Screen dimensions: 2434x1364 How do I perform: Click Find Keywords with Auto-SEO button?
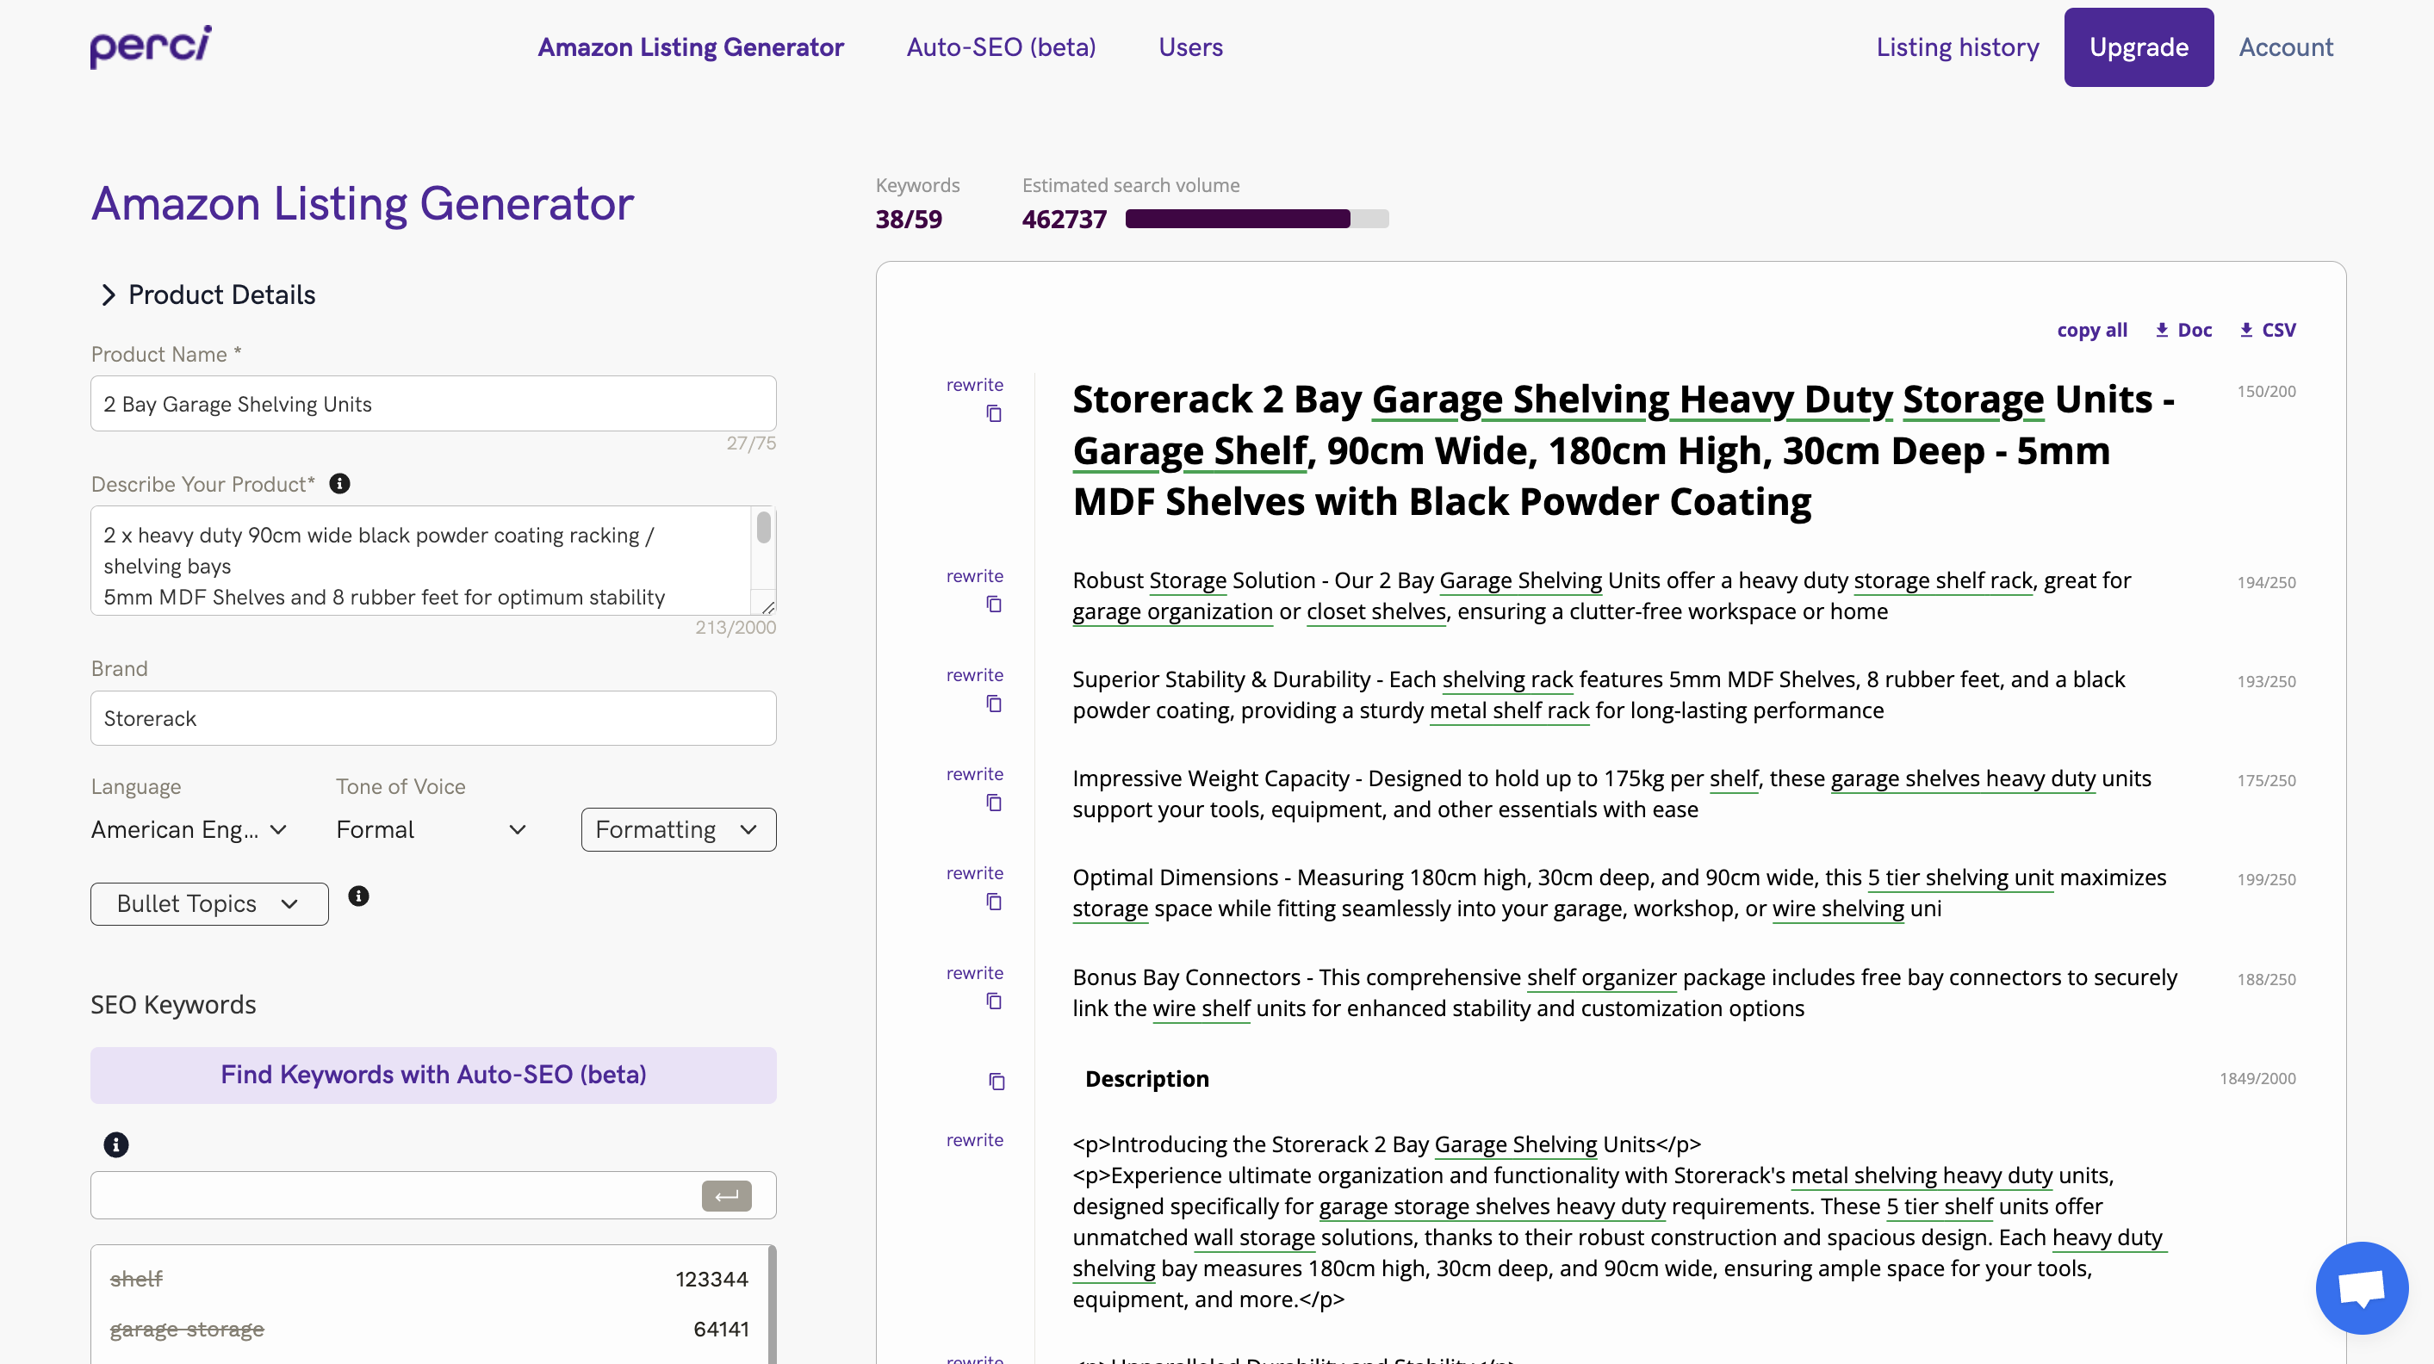(432, 1075)
